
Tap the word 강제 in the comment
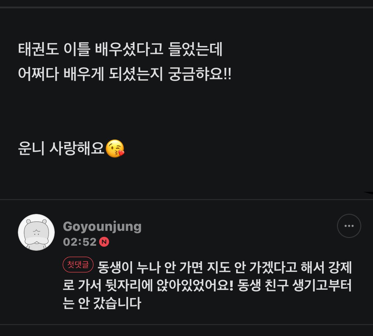click(340, 267)
